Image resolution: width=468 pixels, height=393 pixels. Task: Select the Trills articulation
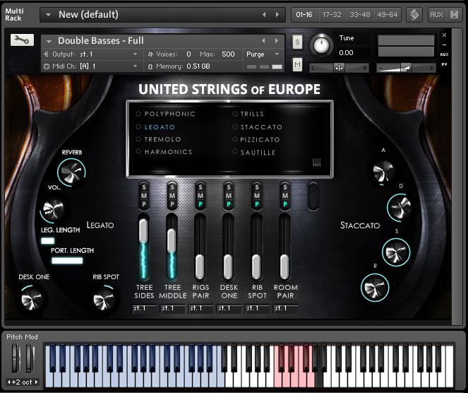click(248, 114)
